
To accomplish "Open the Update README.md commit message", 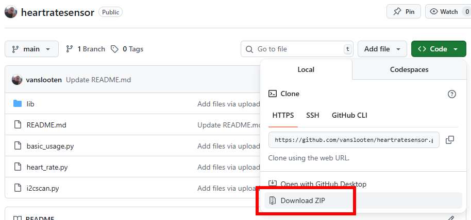I will pos(98,80).
